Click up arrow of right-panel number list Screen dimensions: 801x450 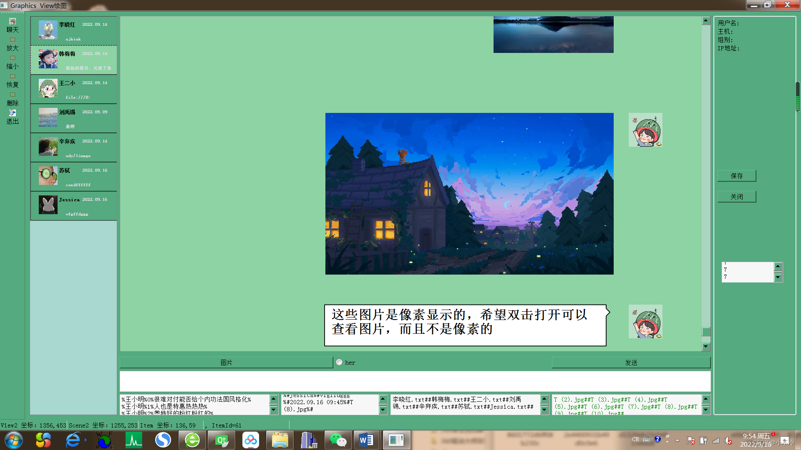pyautogui.click(x=778, y=266)
